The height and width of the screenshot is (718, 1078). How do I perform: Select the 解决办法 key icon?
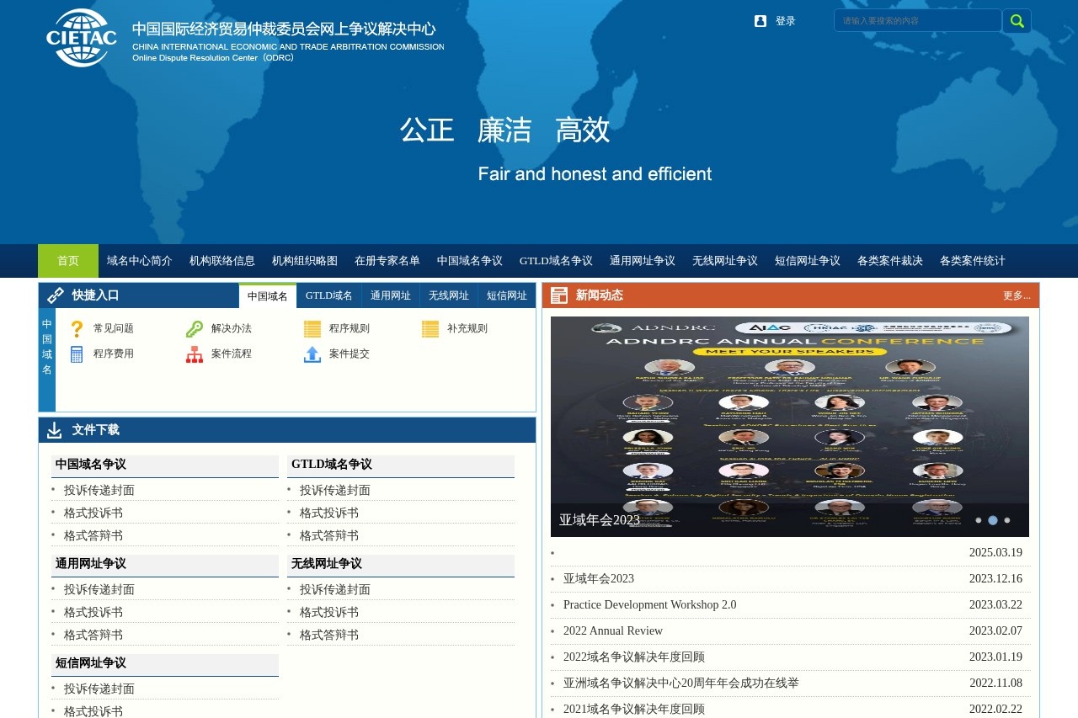coord(194,328)
